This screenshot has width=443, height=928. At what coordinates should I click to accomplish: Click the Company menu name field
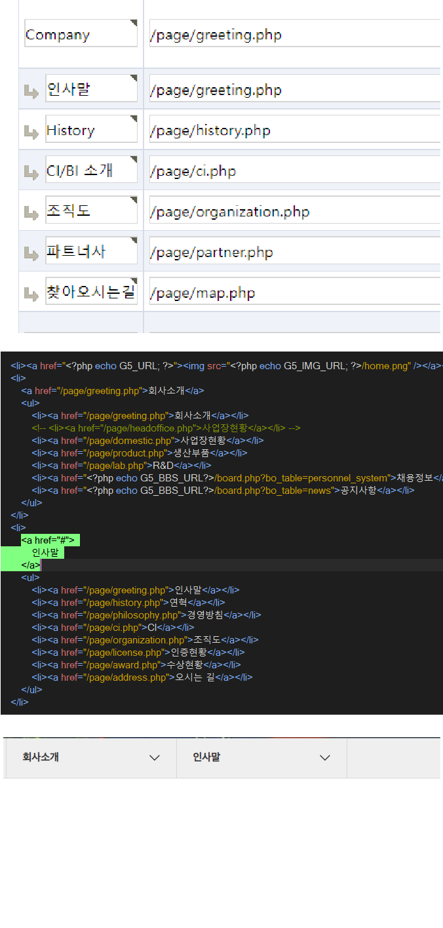pyautogui.click(x=81, y=33)
